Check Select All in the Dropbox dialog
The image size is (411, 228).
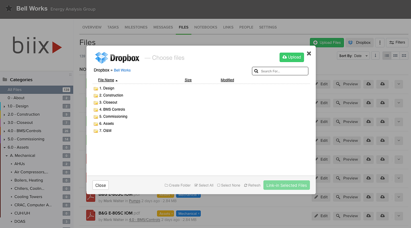pyautogui.click(x=204, y=185)
